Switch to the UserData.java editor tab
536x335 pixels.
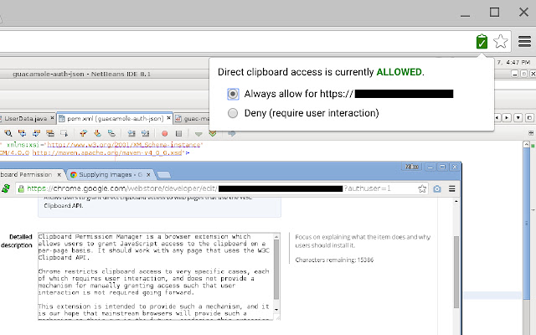point(26,119)
